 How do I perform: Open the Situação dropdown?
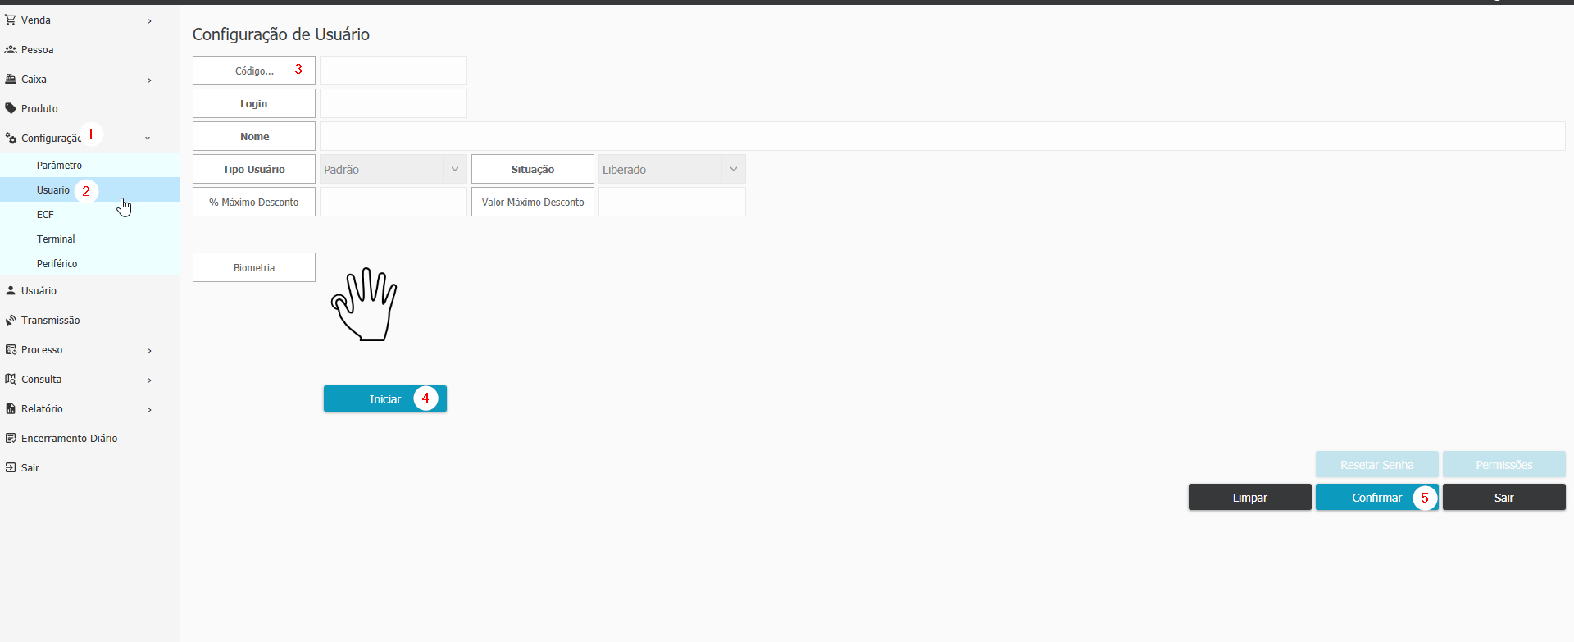coord(672,169)
